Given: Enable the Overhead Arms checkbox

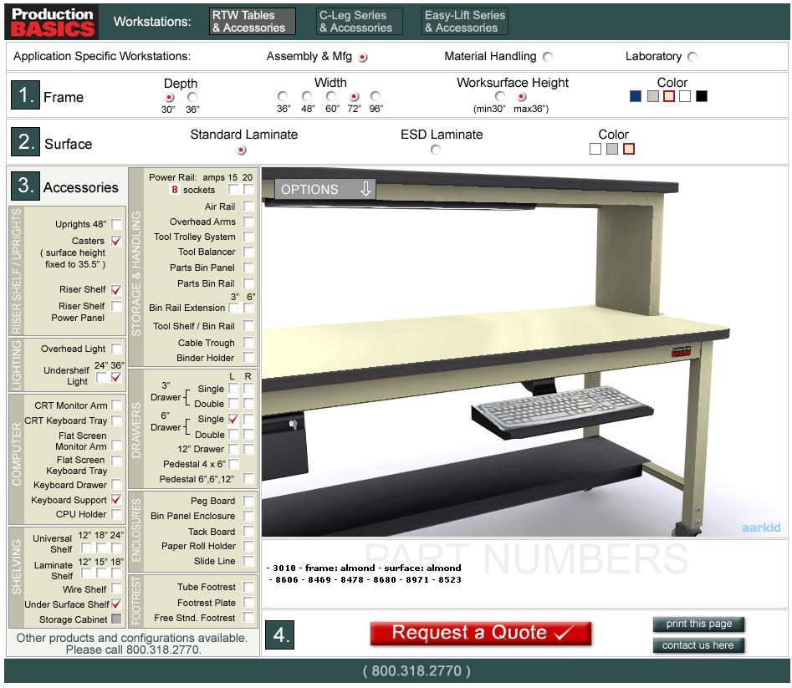Looking at the screenshot, I should [248, 221].
